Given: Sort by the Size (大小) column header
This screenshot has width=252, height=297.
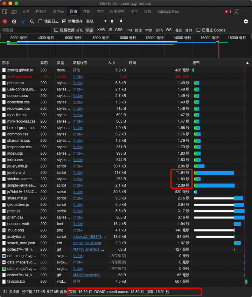Looking at the screenshot, I should click(x=117, y=63).
